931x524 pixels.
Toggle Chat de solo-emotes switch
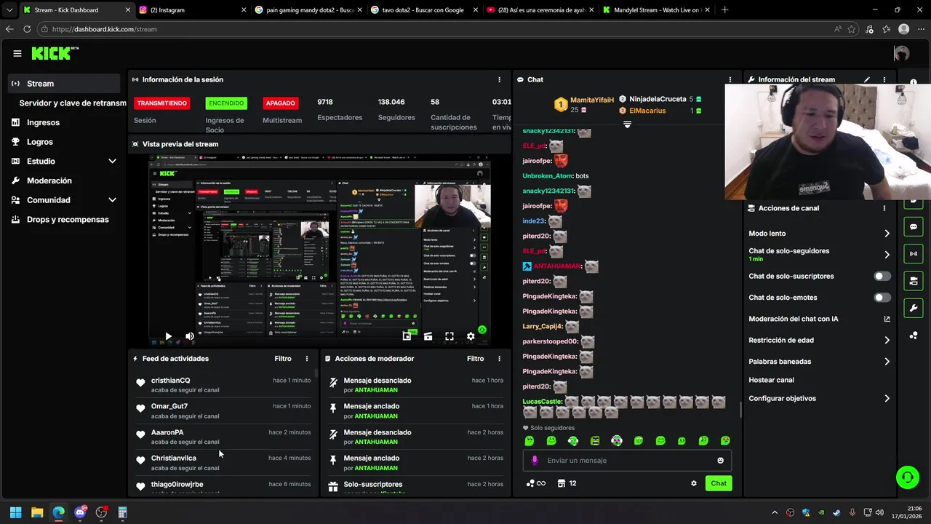882,298
